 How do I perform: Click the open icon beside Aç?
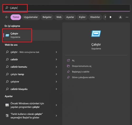68,60
